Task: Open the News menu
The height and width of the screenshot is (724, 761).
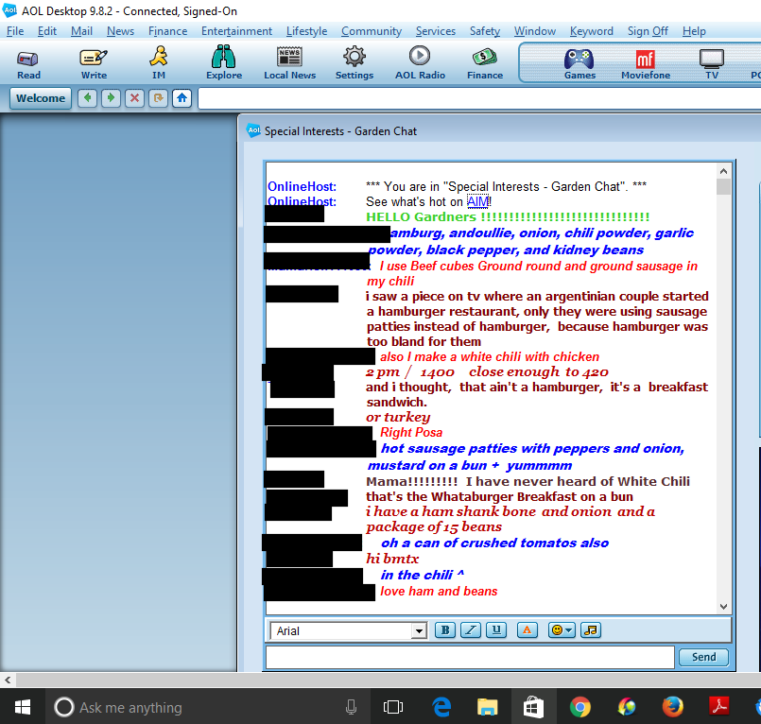Action: click(x=120, y=31)
